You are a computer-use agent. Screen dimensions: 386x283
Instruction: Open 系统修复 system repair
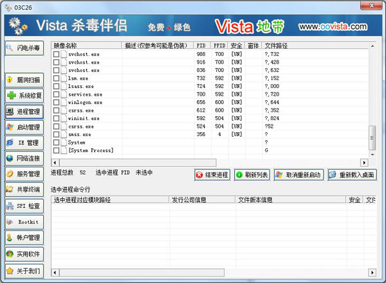[24, 96]
